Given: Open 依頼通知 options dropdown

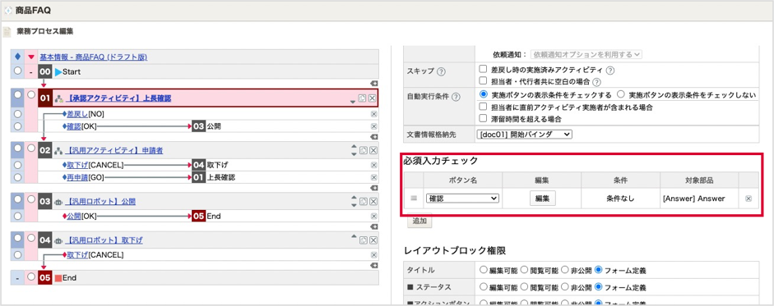Looking at the screenshot, I should [586, 54].
